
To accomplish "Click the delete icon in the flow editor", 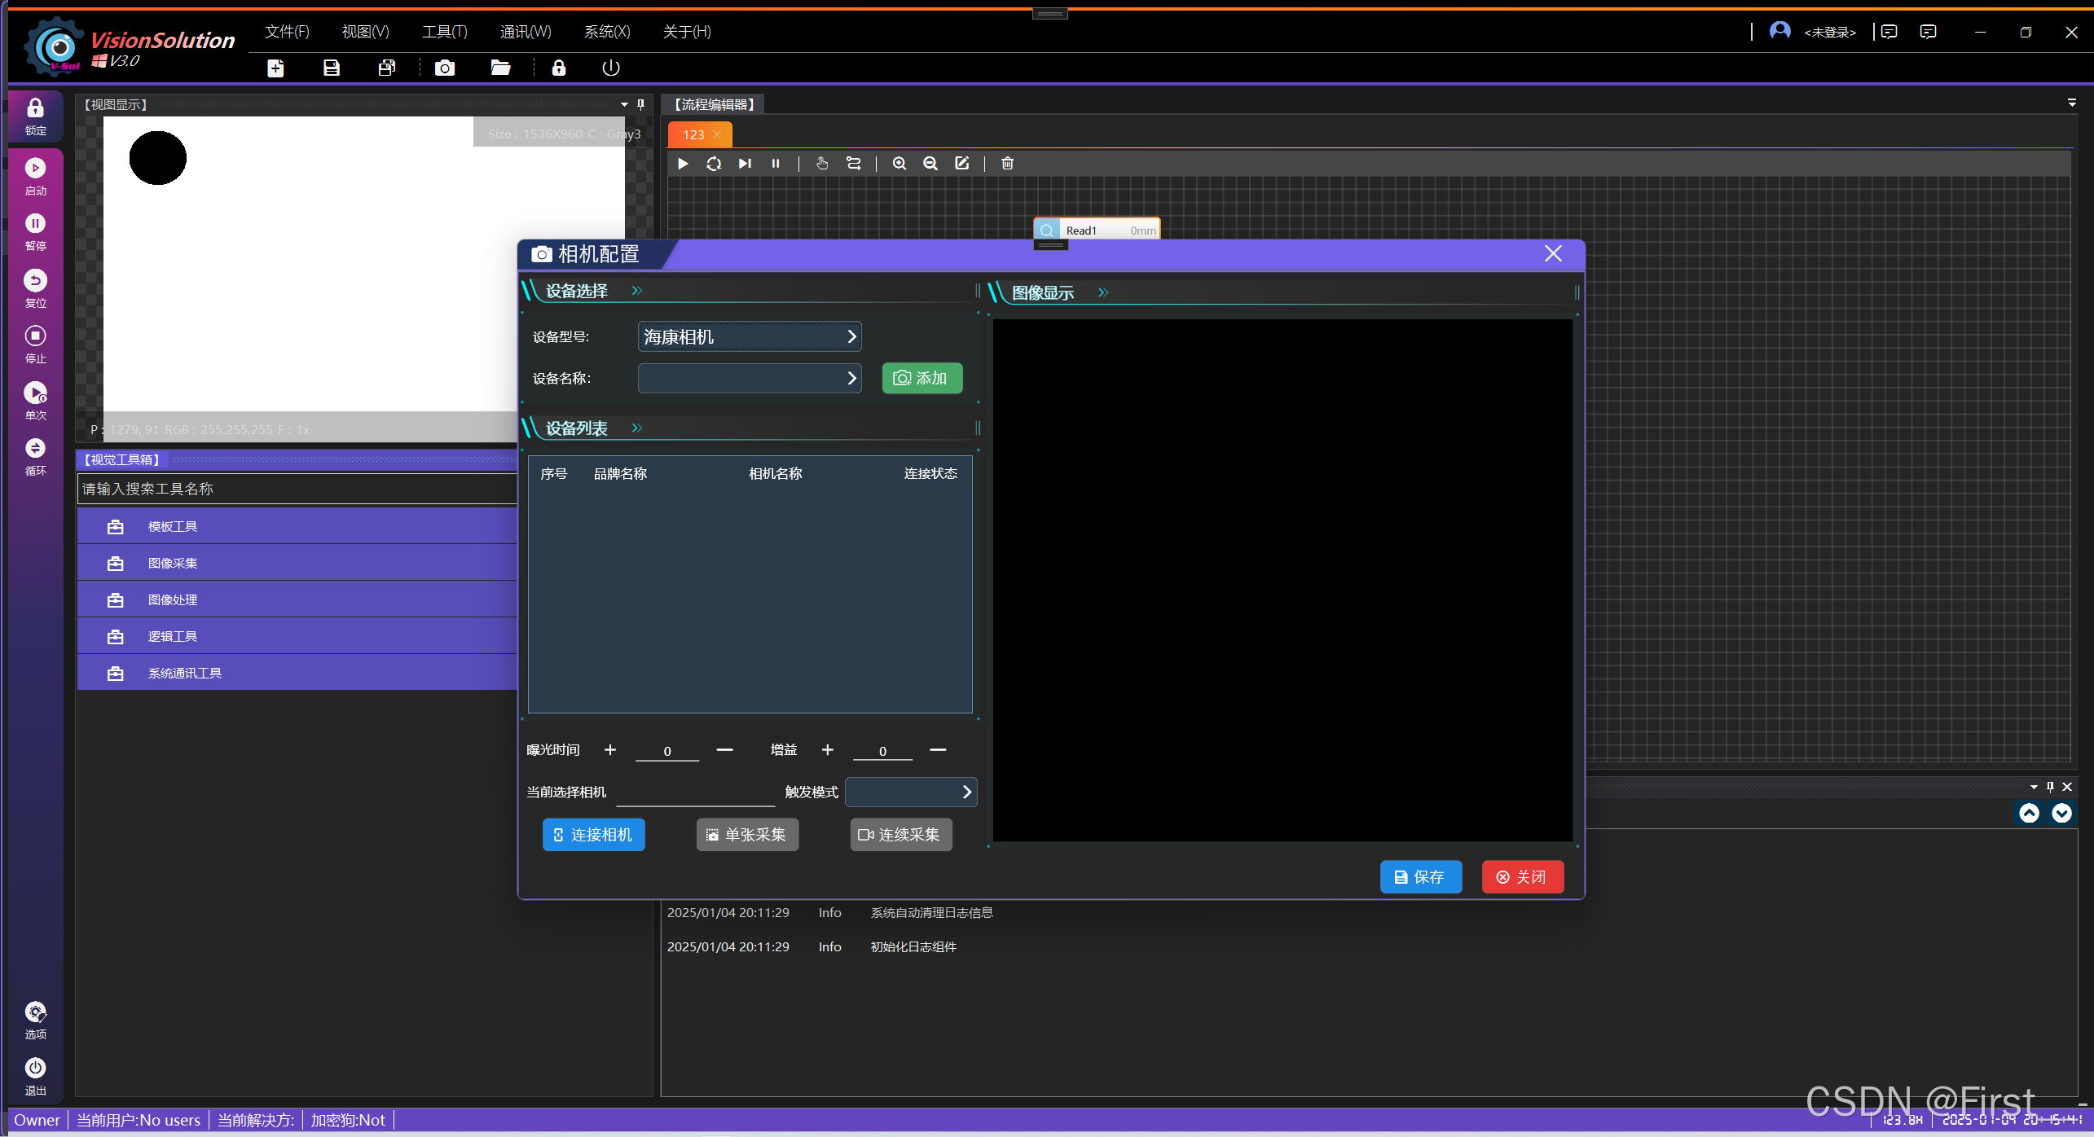I will coord(1006,163).
